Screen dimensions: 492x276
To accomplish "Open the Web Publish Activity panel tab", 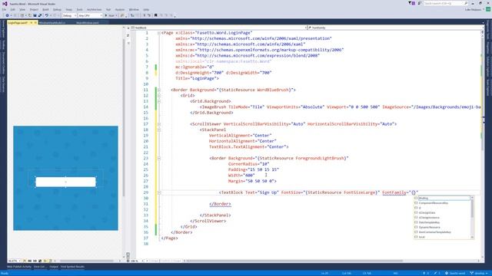I will tap(19, 267).
